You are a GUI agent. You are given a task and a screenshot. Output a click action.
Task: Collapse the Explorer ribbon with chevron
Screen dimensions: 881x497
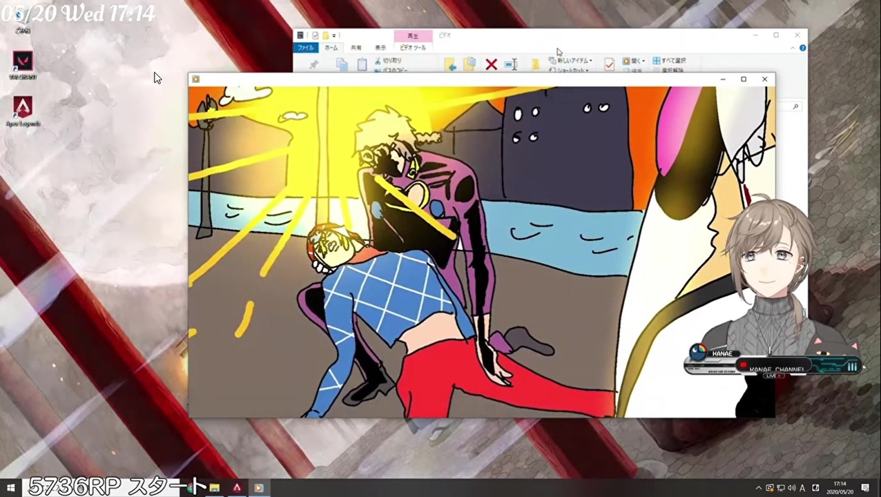coord(793,48)
